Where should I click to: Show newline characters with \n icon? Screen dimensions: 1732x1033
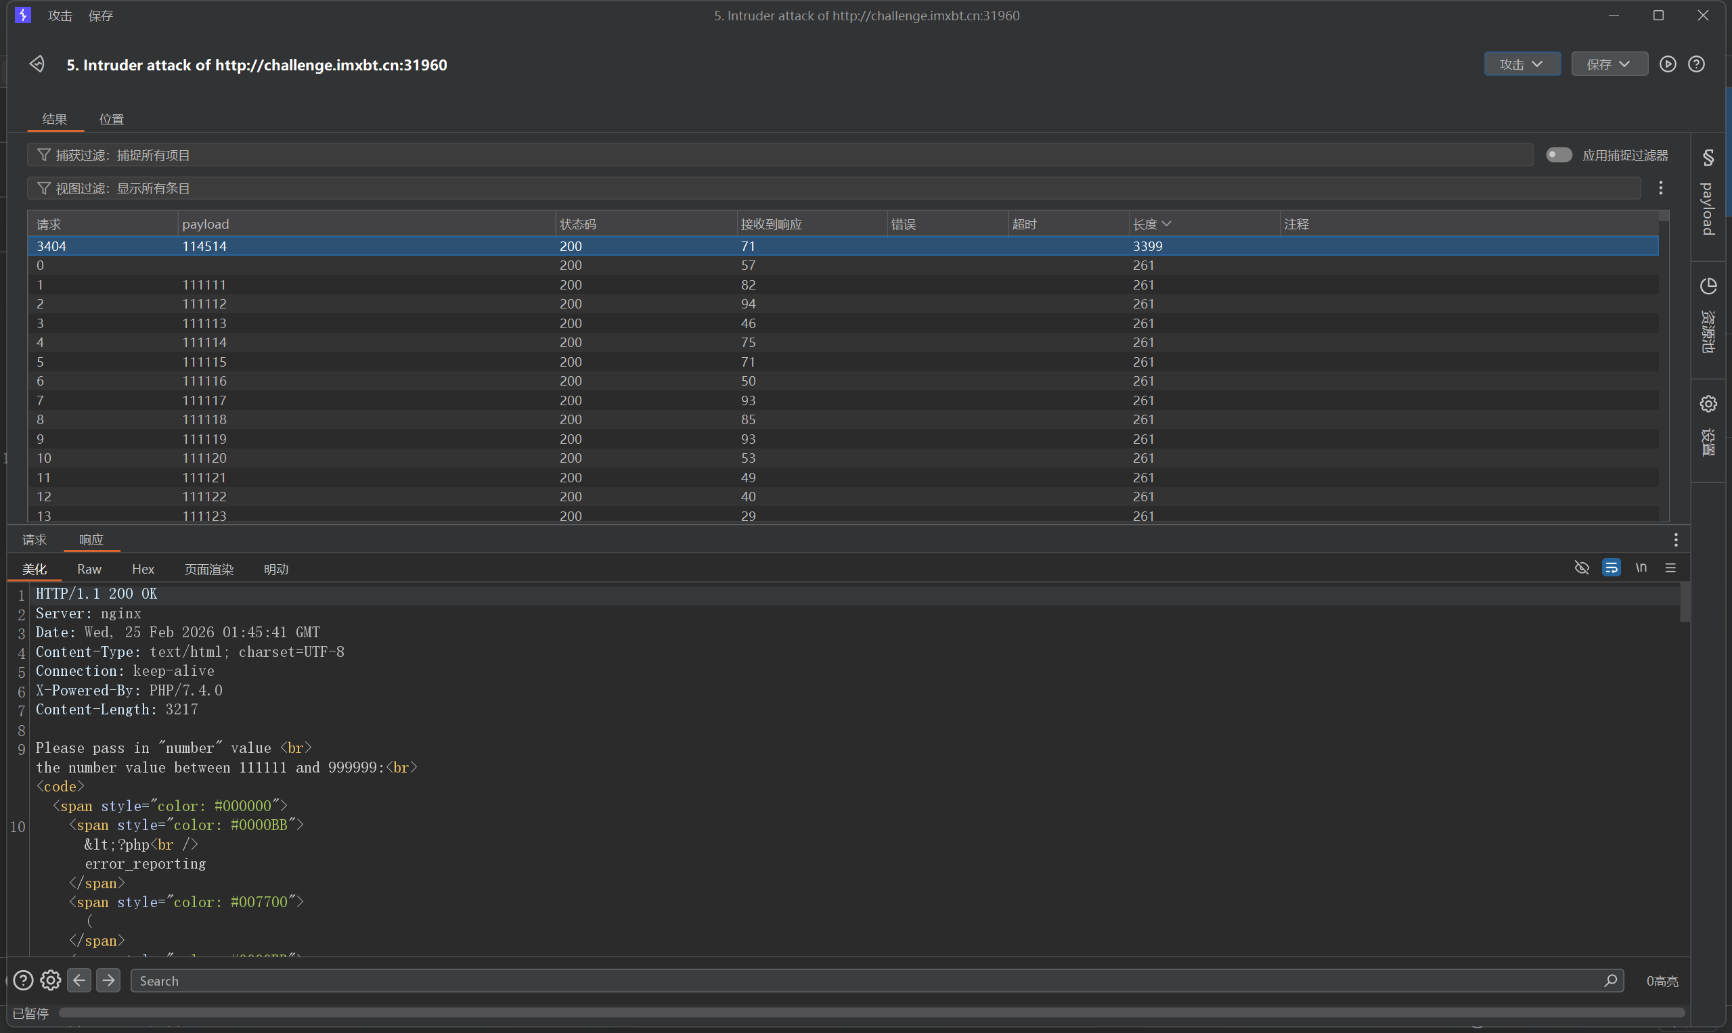1641,568
